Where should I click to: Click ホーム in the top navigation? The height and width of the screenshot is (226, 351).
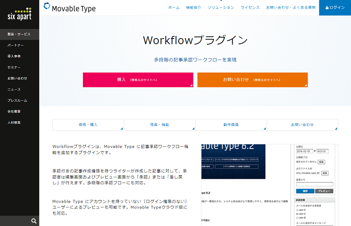click(x=174, y=7)
